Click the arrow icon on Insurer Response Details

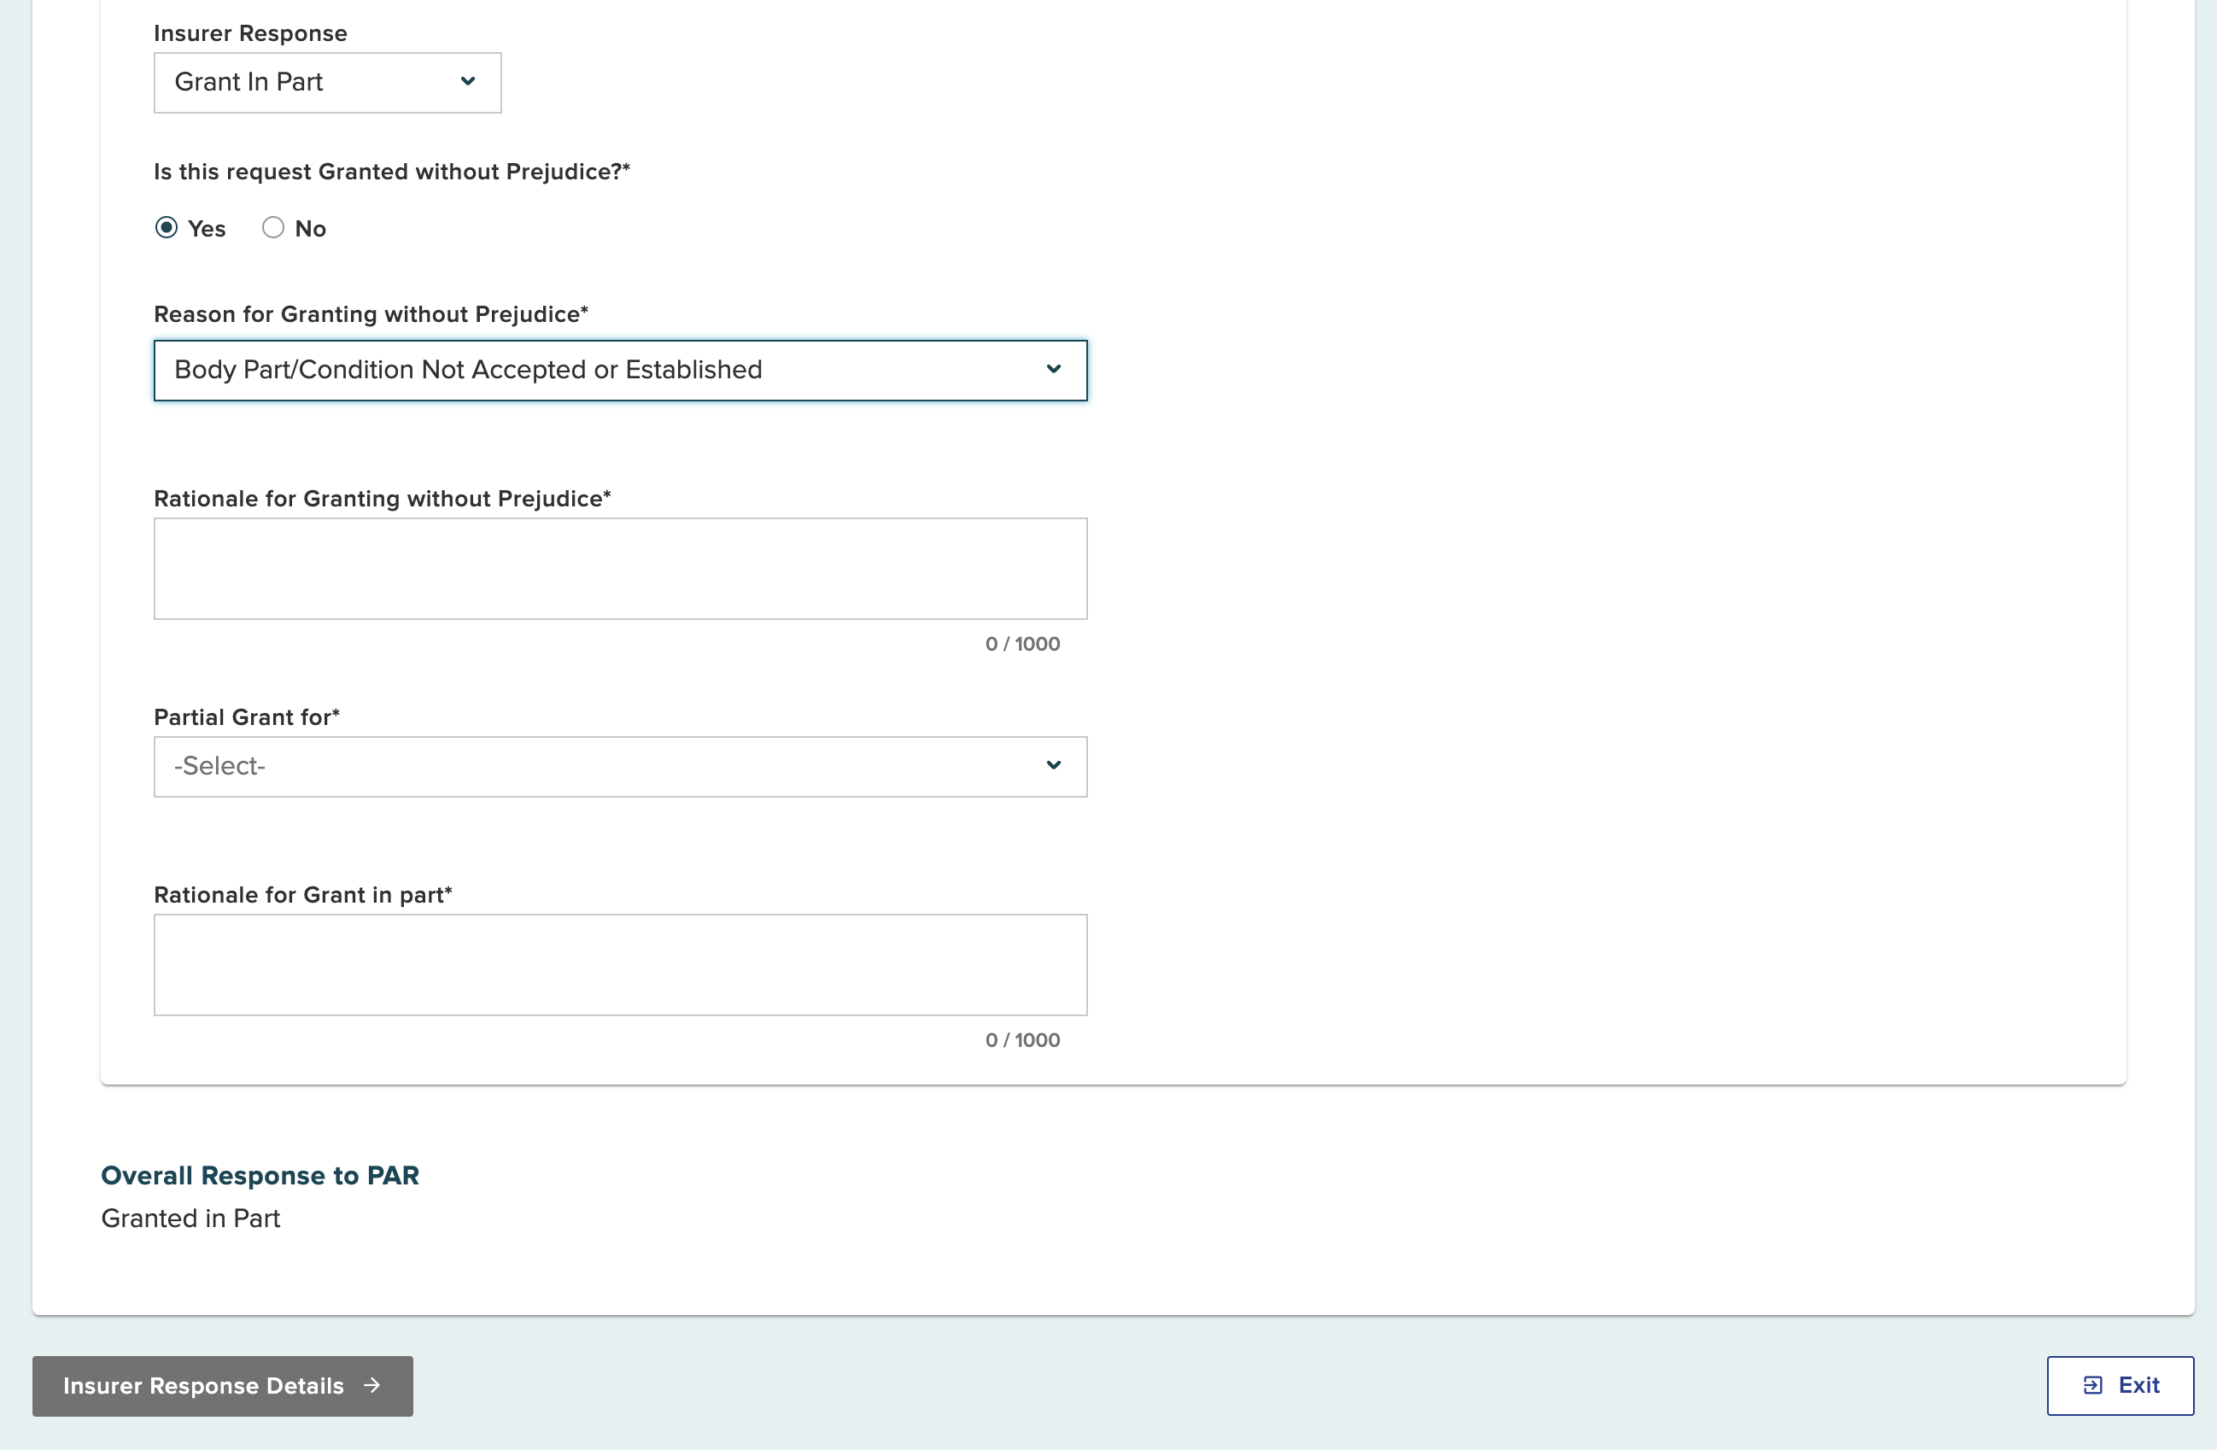(371, 1385)
